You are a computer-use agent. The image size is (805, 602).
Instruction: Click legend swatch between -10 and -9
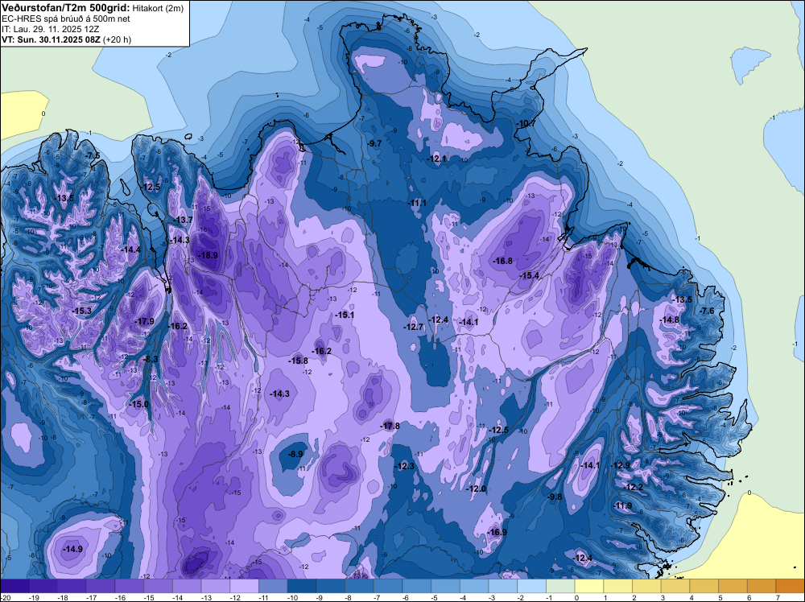pos(302,586)
